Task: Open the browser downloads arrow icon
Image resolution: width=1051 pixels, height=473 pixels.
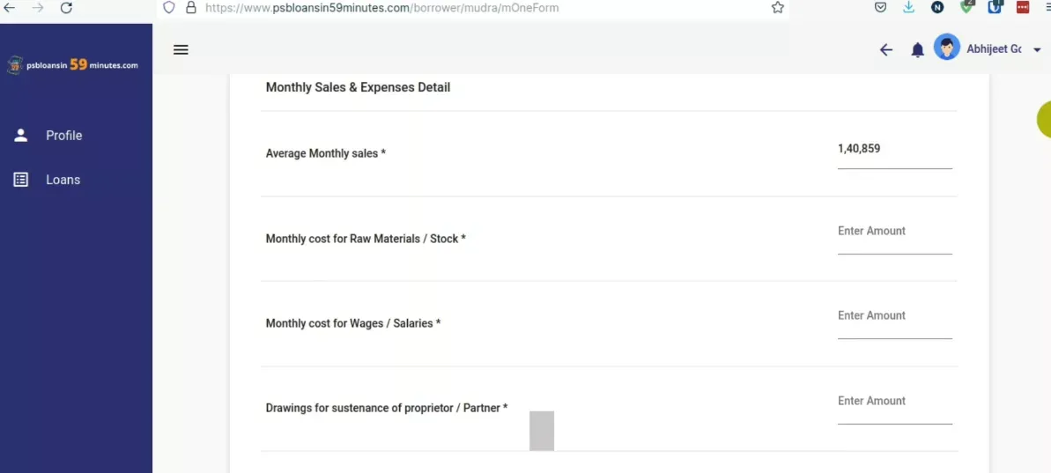Action: [908, 8]
